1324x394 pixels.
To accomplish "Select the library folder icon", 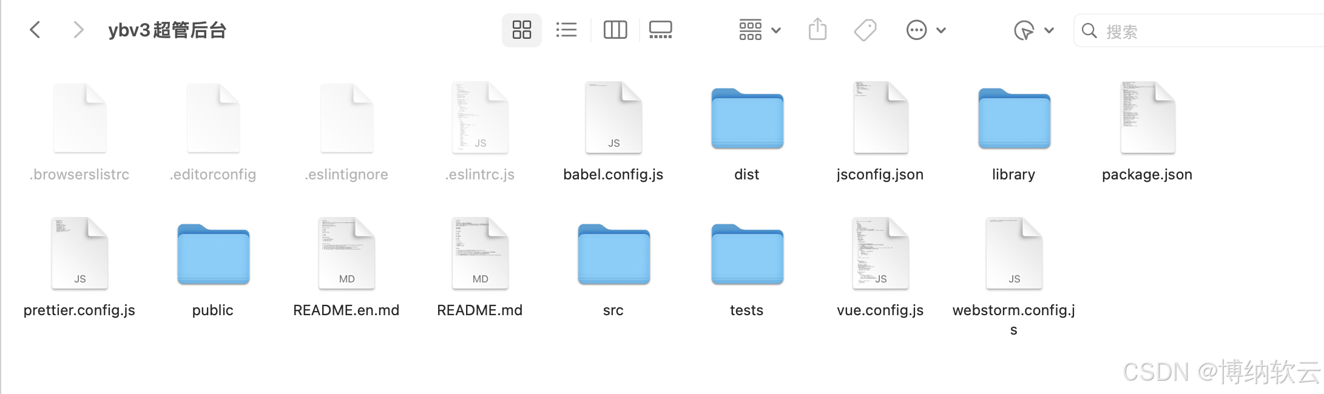I will (x=1014, y=119).
